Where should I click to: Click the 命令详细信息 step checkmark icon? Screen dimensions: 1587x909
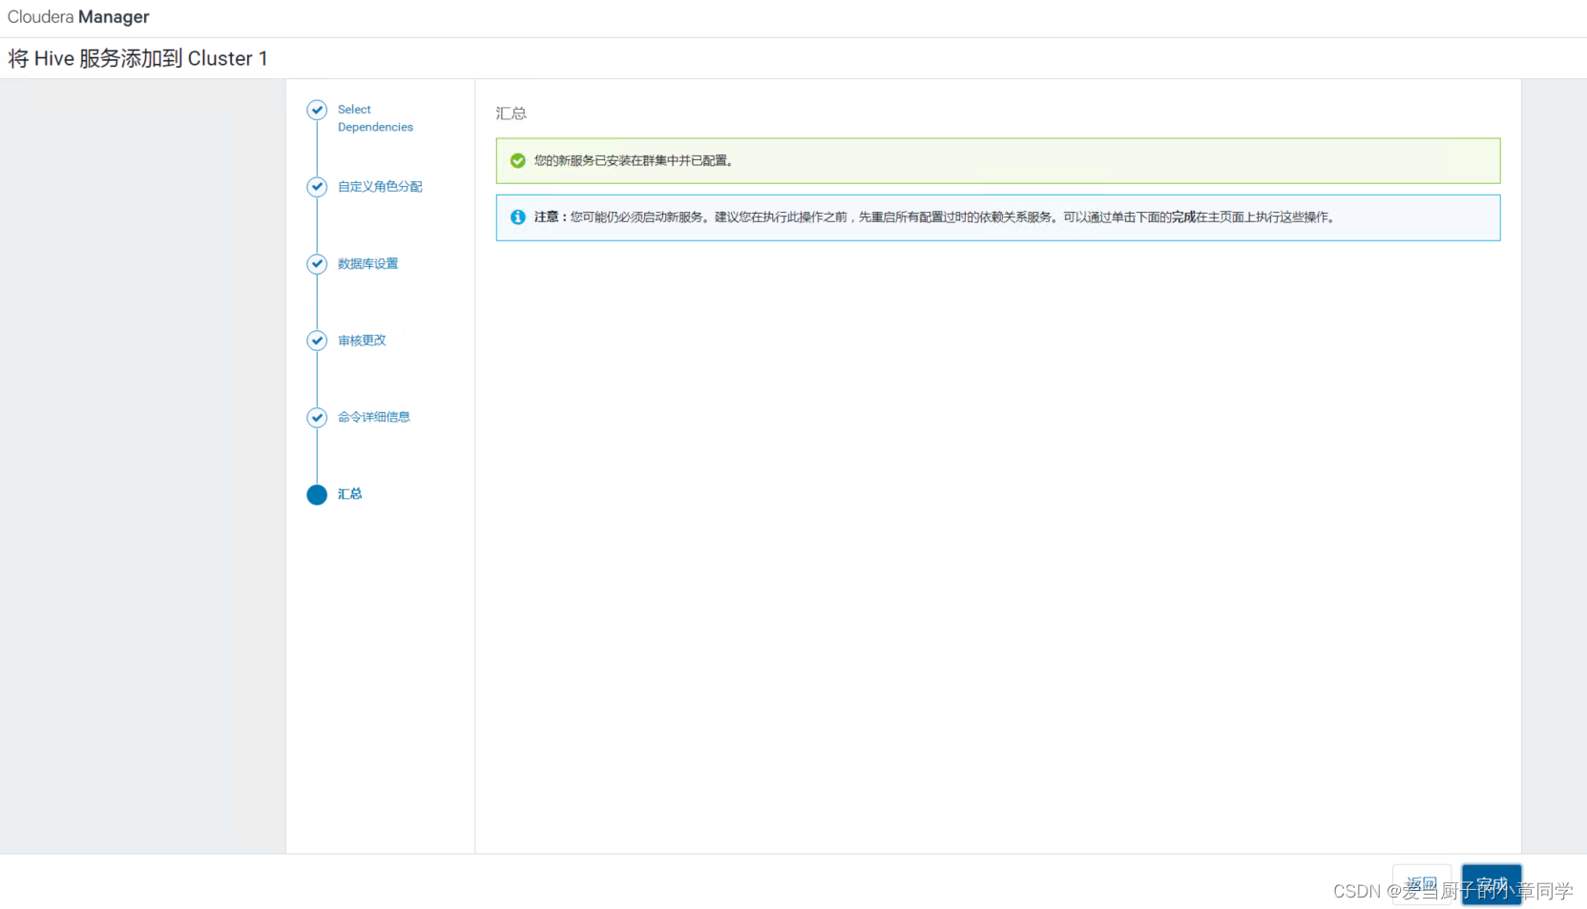click(317, 418)
